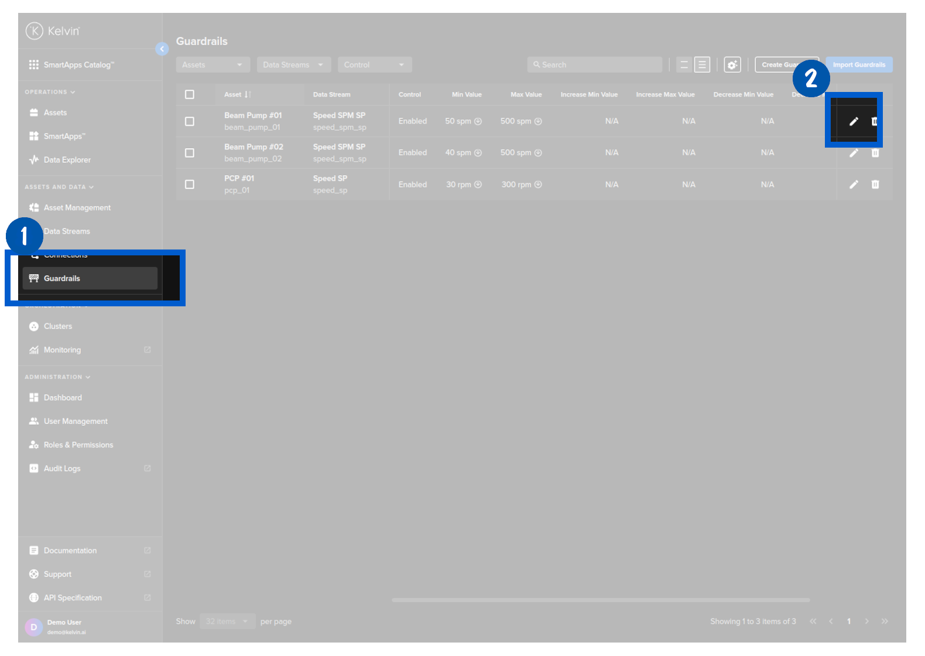Expand the Data Streams filter dropdown

click(293, 65)
